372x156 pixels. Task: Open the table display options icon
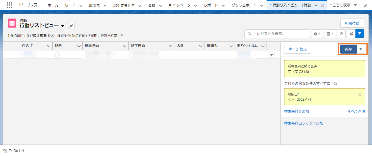click(x=329, y=34)
